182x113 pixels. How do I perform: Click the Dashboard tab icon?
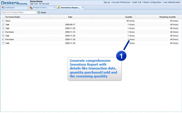(x=3, y=8)
